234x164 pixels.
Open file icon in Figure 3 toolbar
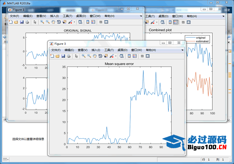click(x=58, y=56)
